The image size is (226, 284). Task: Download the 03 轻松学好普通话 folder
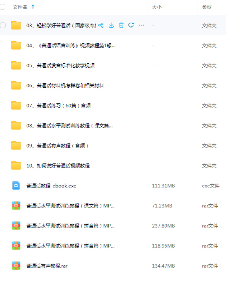pos(111,25)
